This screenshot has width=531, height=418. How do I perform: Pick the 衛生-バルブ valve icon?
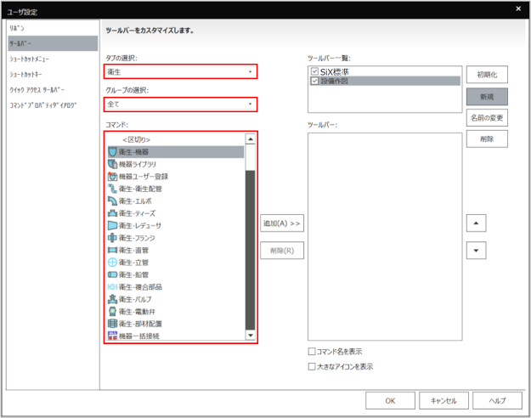pyautogui.click(x=112, y=299)
